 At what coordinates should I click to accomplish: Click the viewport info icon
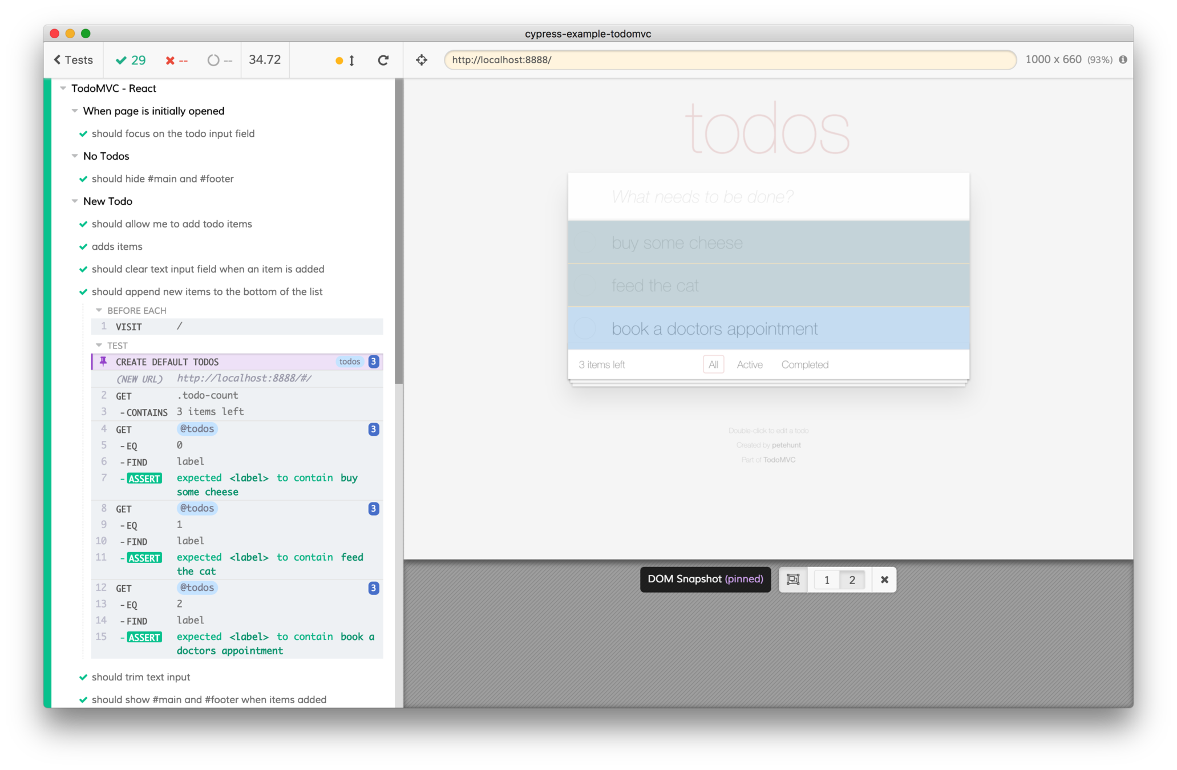coord(1123,59)
